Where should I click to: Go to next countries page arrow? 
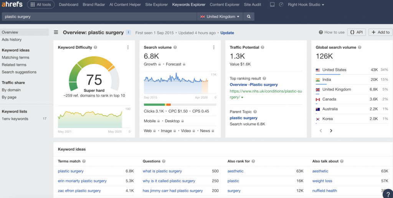(331, 131)
